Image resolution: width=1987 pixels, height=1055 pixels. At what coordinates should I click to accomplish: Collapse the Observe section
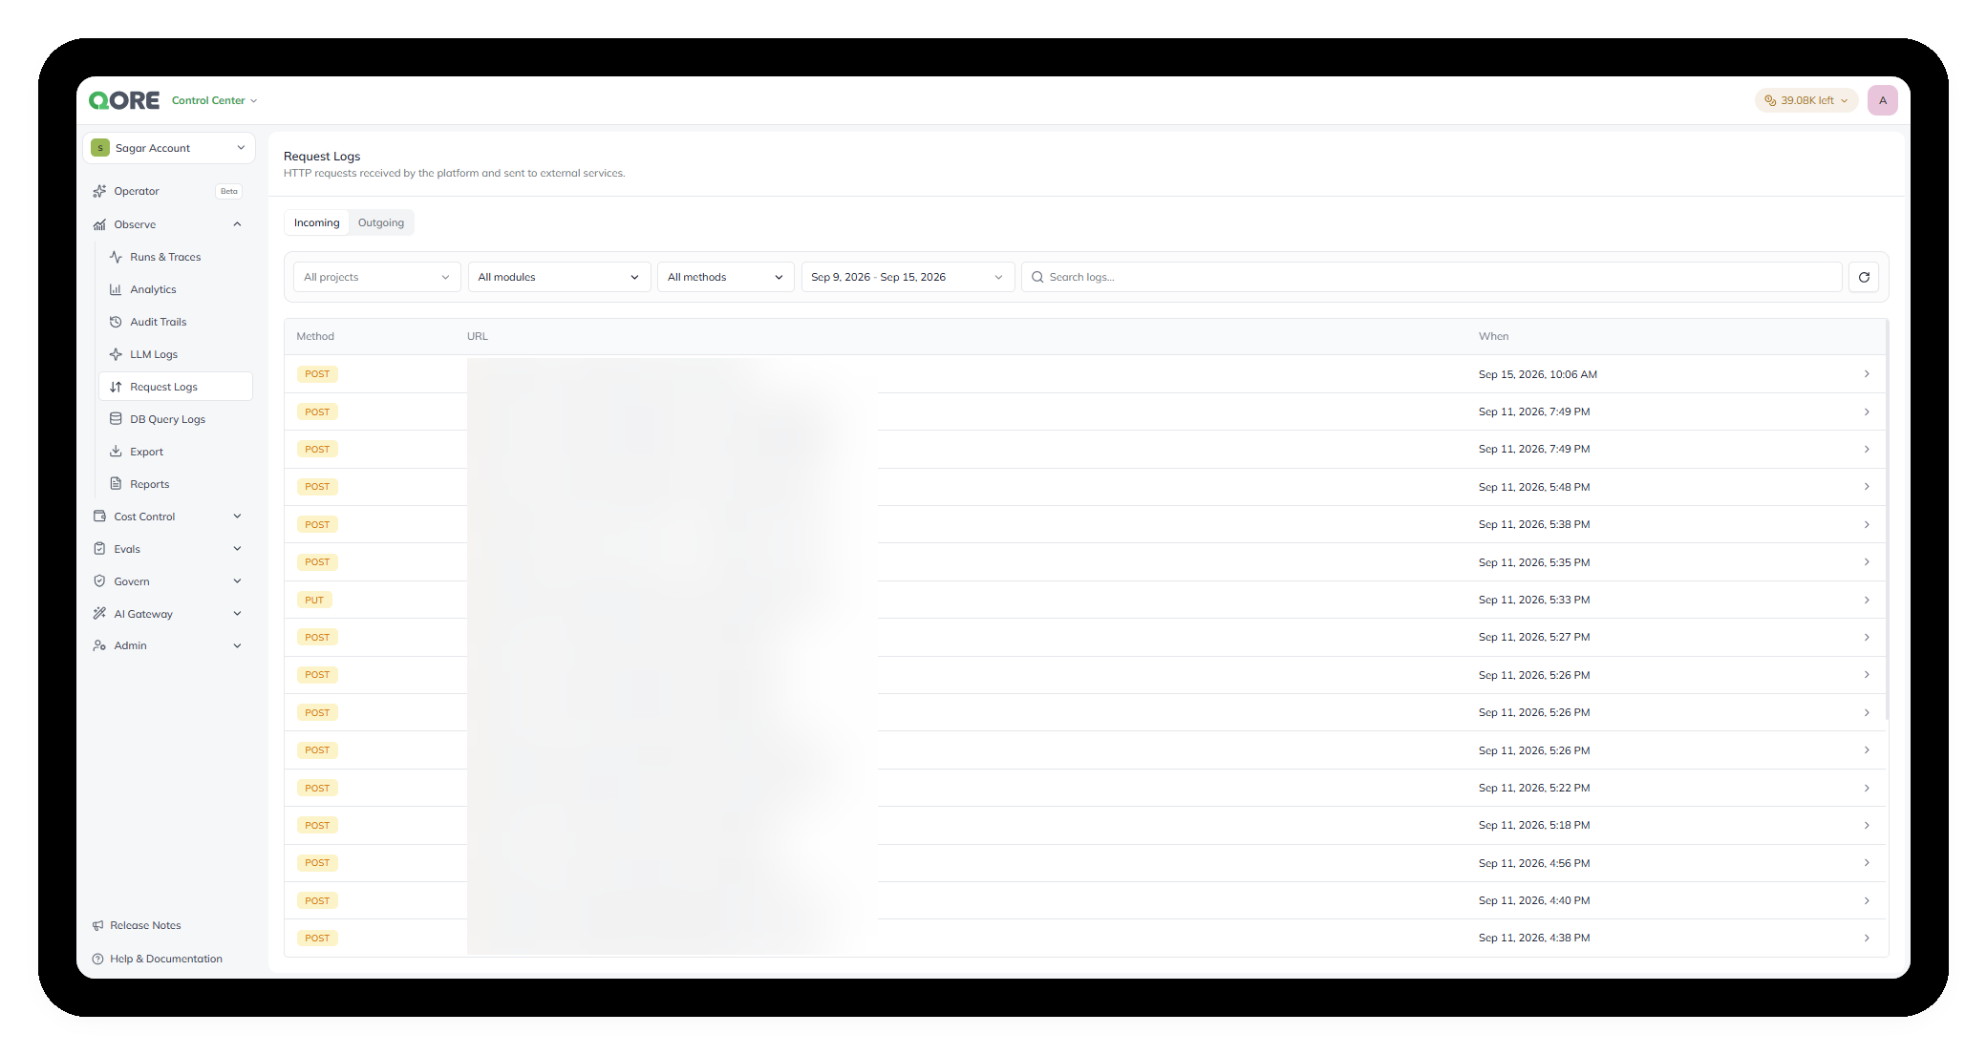point(237,224)
